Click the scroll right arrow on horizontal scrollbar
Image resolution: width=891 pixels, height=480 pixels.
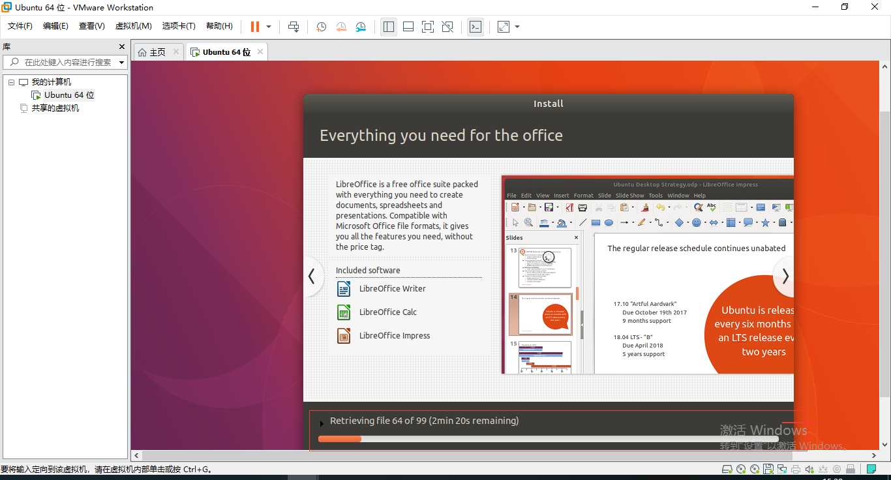coord(875,456)
